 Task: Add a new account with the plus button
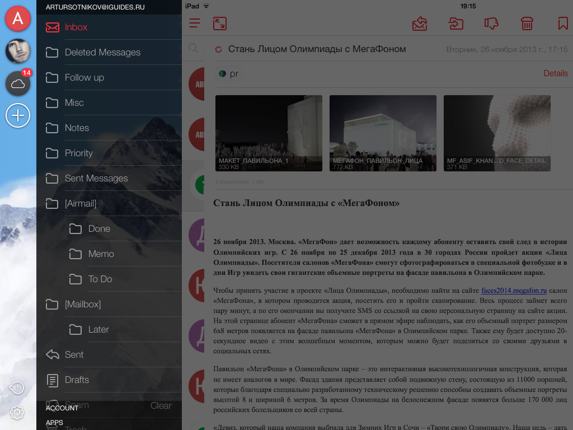(x=17, y=115)
